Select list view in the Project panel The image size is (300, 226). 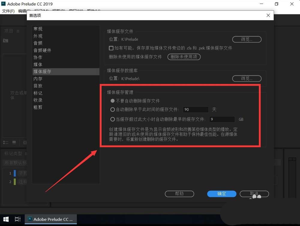5,143
